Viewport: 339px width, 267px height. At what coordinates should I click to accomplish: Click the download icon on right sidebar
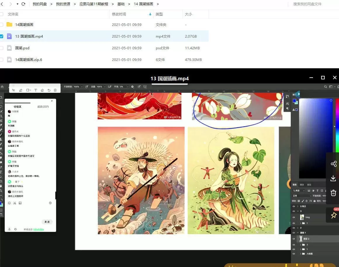point(333,178)
